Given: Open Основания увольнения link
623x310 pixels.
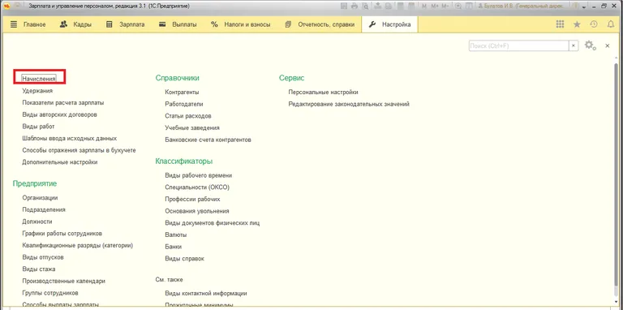Looking at the screenshot, I should (x=196, y=211).
